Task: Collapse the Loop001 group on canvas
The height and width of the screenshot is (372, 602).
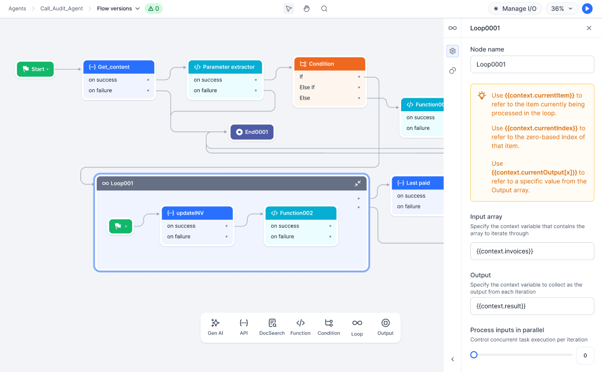Action: coord(357,183)
